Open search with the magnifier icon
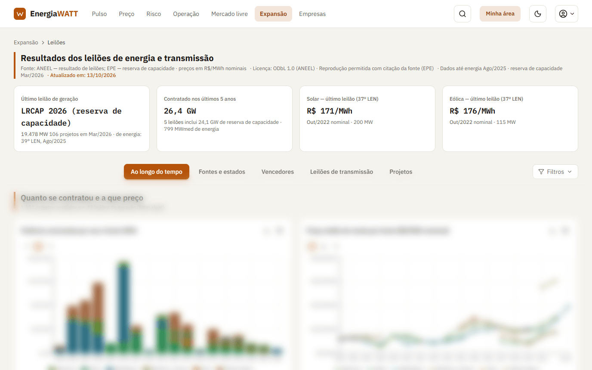Image resolution: width=592 pixels, height=370 pixels. pyautogui.click(x=462, y=14)
